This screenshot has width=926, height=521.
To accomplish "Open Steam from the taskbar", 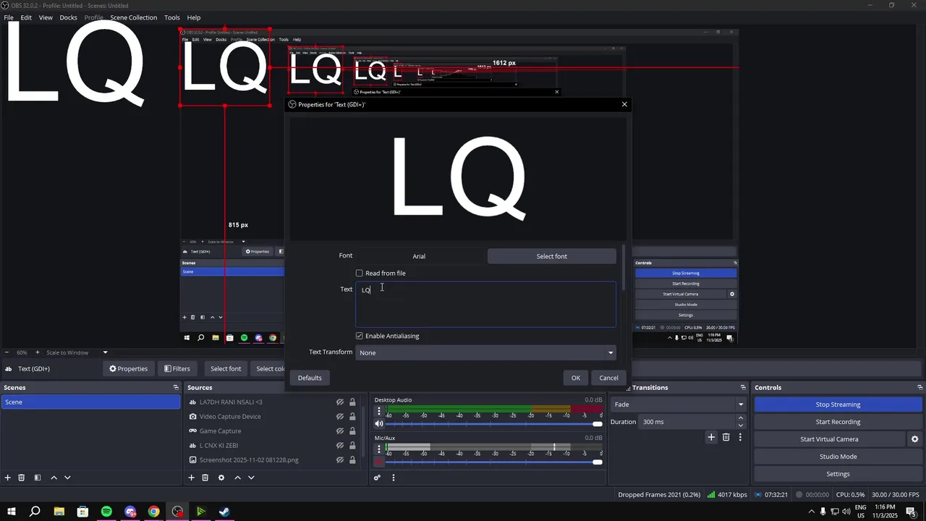I will tap(225, 512).
